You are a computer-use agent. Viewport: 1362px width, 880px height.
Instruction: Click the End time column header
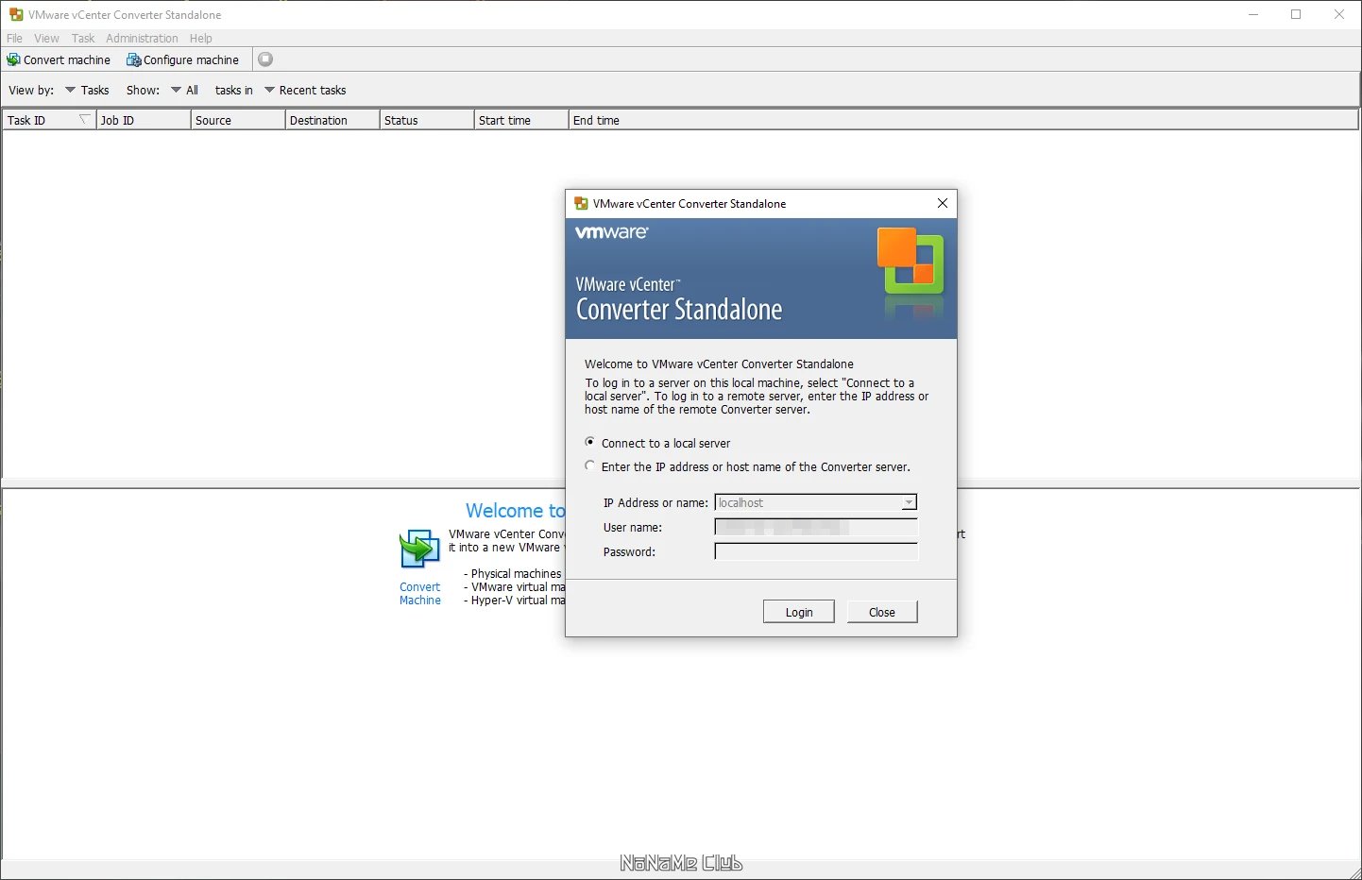coord(963,120)
